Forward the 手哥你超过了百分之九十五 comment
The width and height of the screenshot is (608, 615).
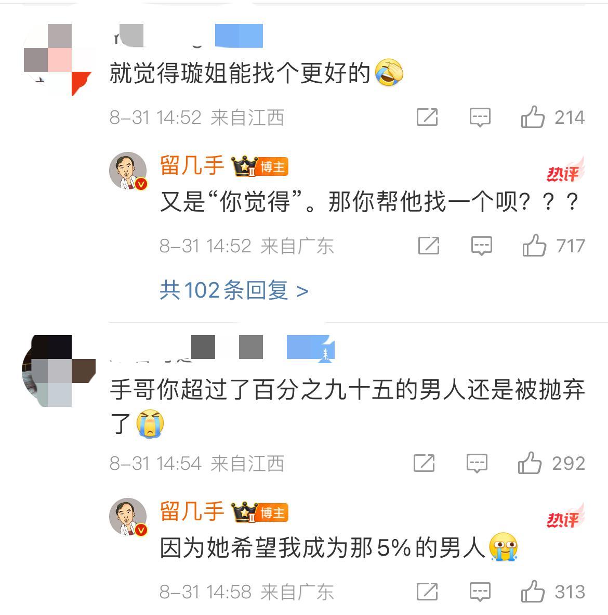coord(424,463)
